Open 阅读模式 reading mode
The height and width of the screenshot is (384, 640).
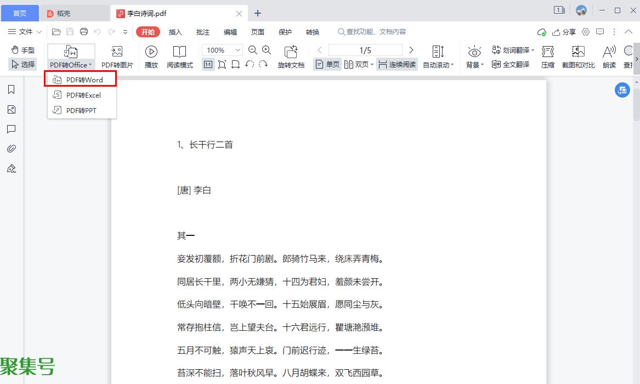[x=180, y=52]
